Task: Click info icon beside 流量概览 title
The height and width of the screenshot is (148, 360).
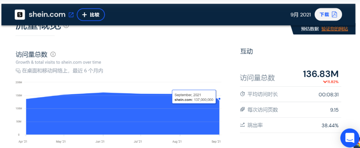Action: (66, 26)
